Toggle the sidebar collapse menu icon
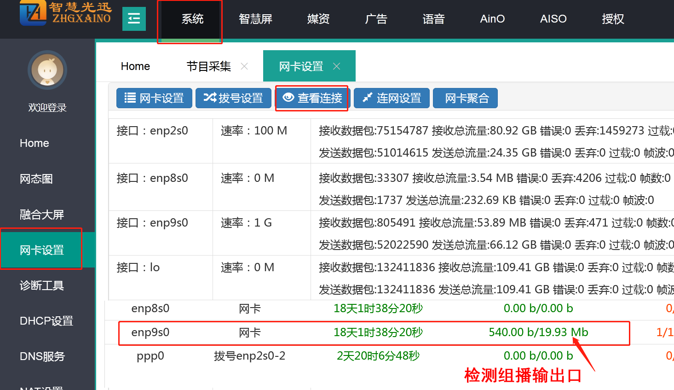Image resolution: width=674 pixels, height=390 pixels. pyautogui.click(x=134, y=19)
